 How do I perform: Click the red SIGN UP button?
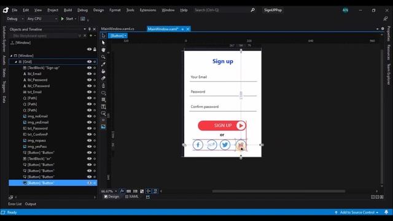(222, 125)
